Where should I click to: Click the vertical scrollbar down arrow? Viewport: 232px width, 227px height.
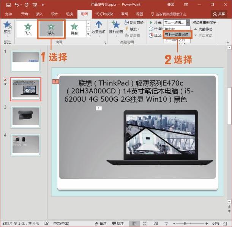229,202
